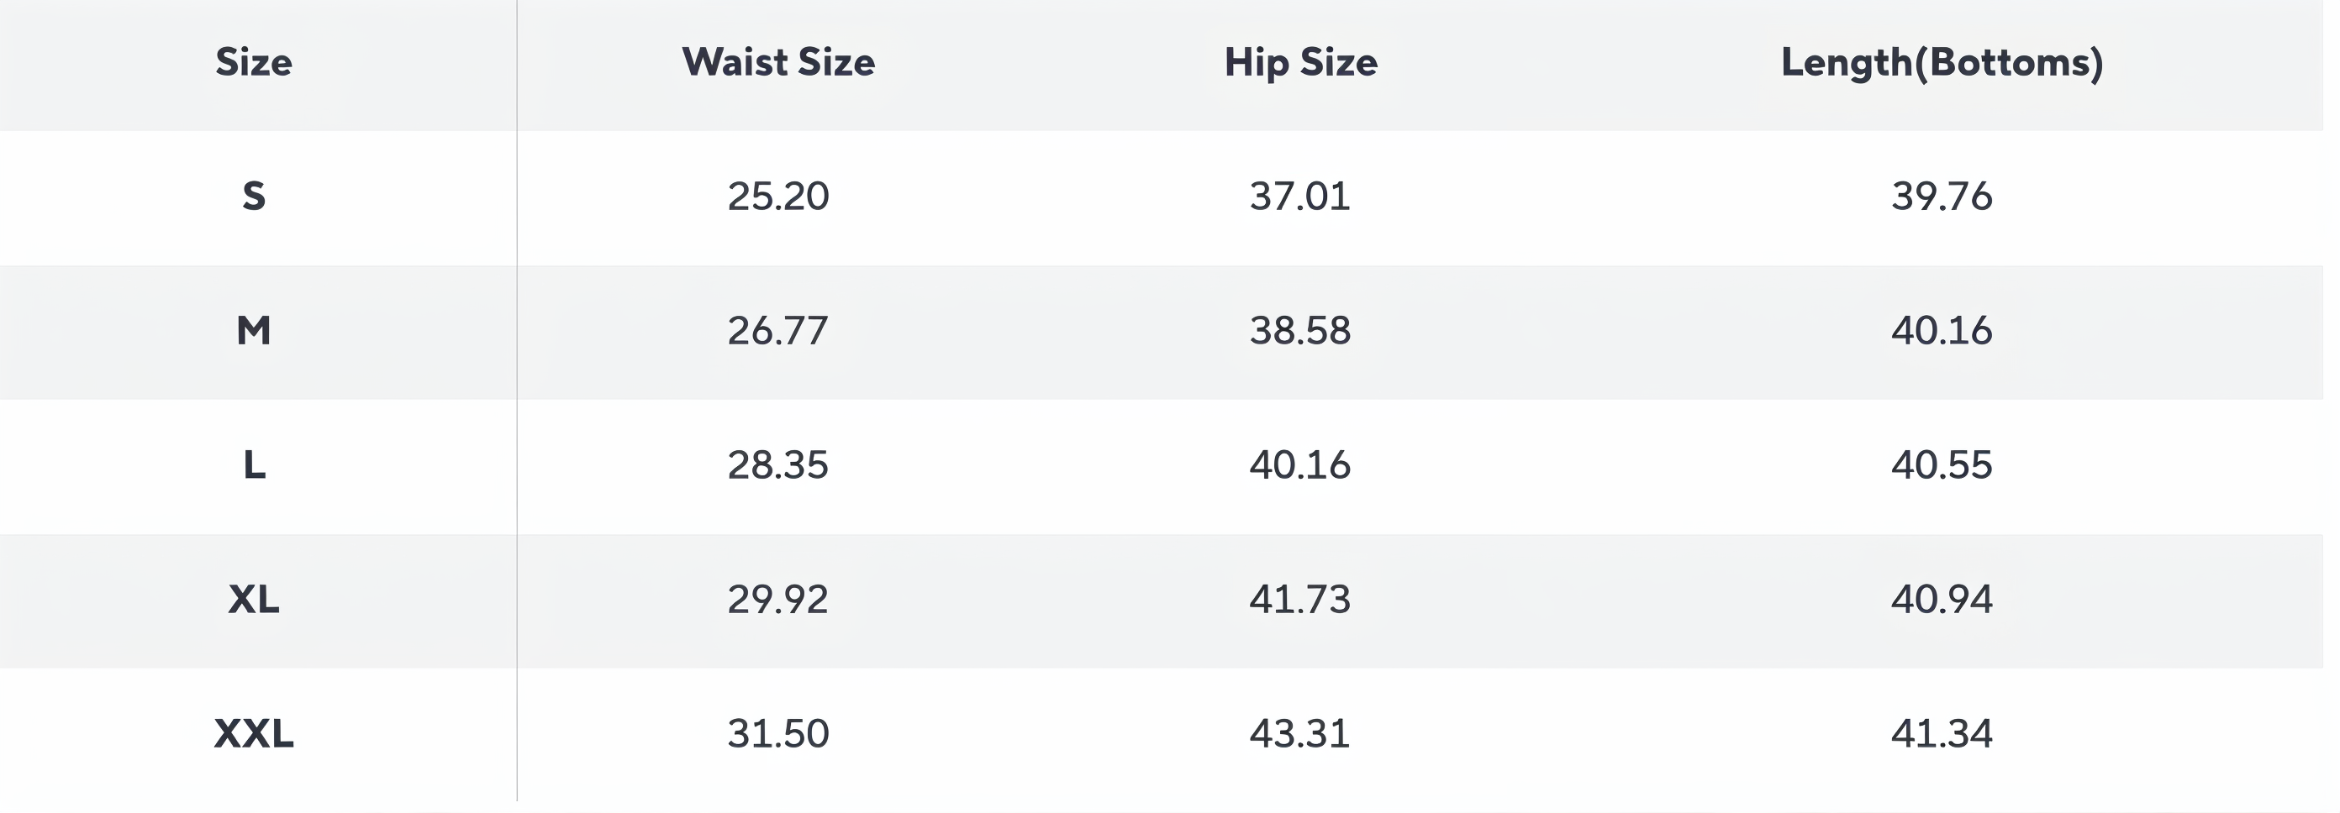Click the Waist Size column header
Image resolution: width=2340 pixels, height=813 pixels.
pyautogui.click(x=778, y=63)
